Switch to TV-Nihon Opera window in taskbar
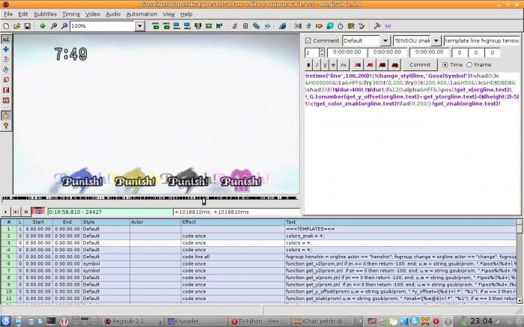 [259, 321]
